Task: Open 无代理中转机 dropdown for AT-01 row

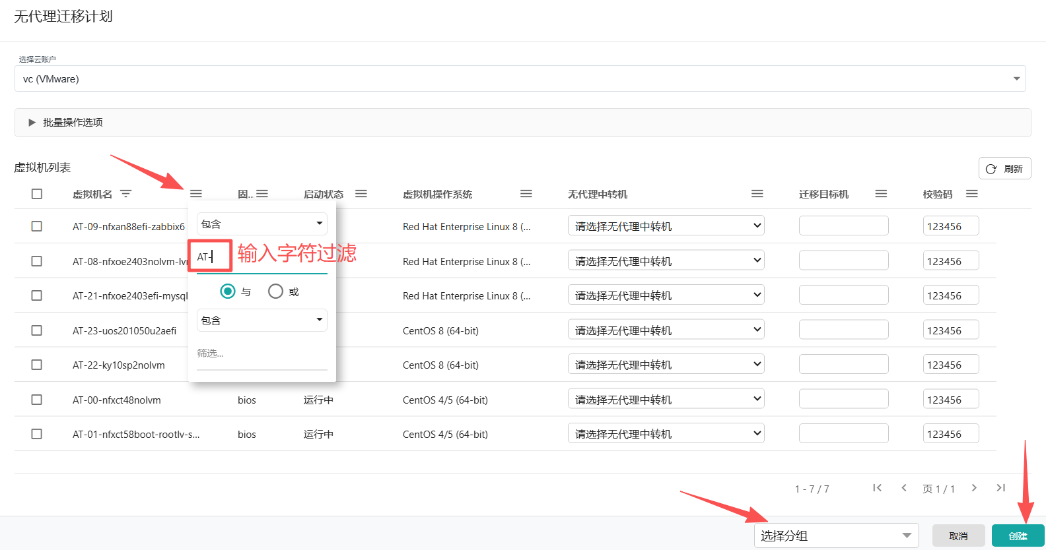Action: click(666, 433)
